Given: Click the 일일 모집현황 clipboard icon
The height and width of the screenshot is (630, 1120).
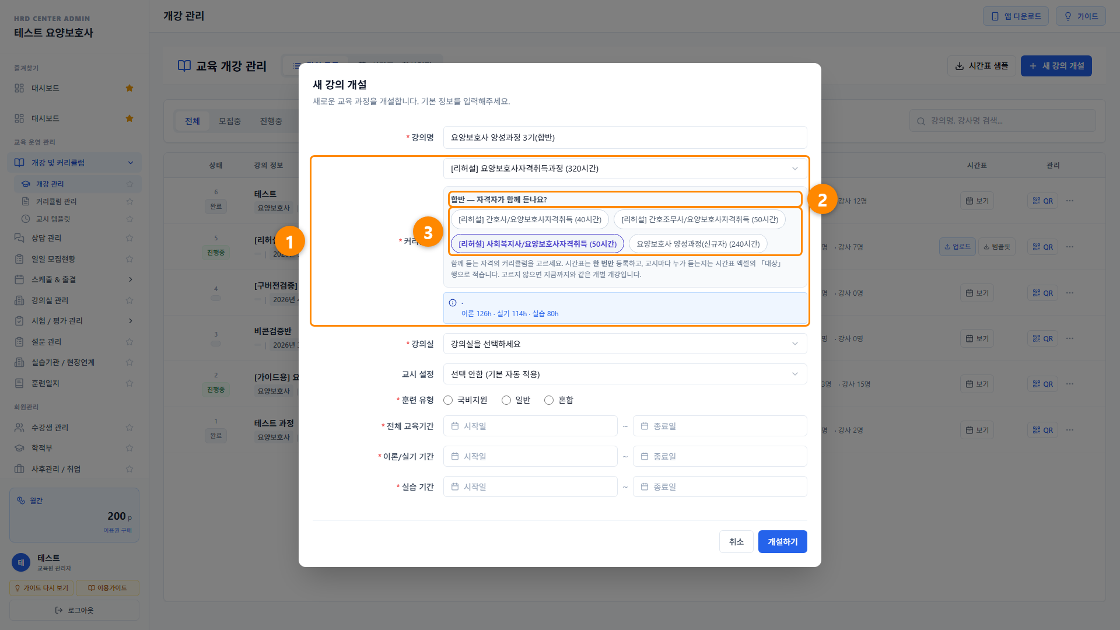Looking at the screenshot, I should [x=19, y=259].
